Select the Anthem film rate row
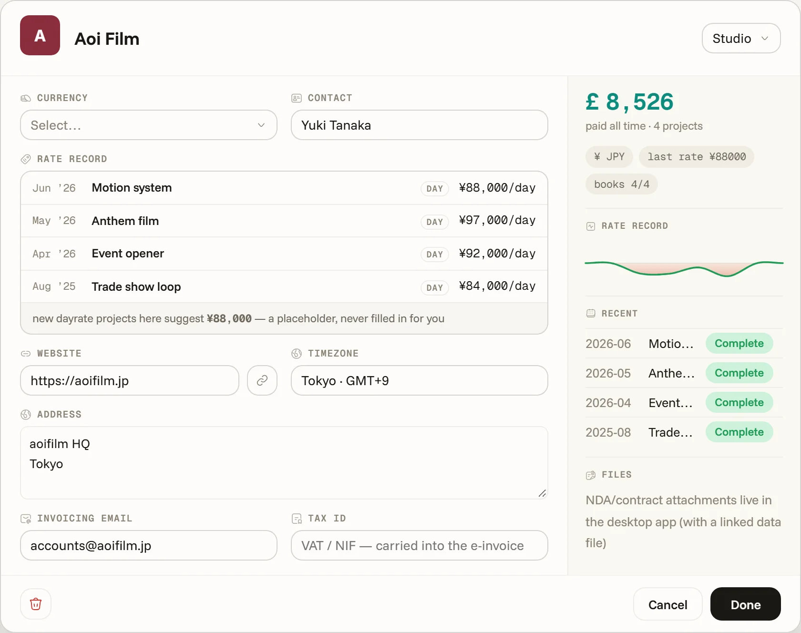This screenshot has width=801, height=633. [284, 221]
